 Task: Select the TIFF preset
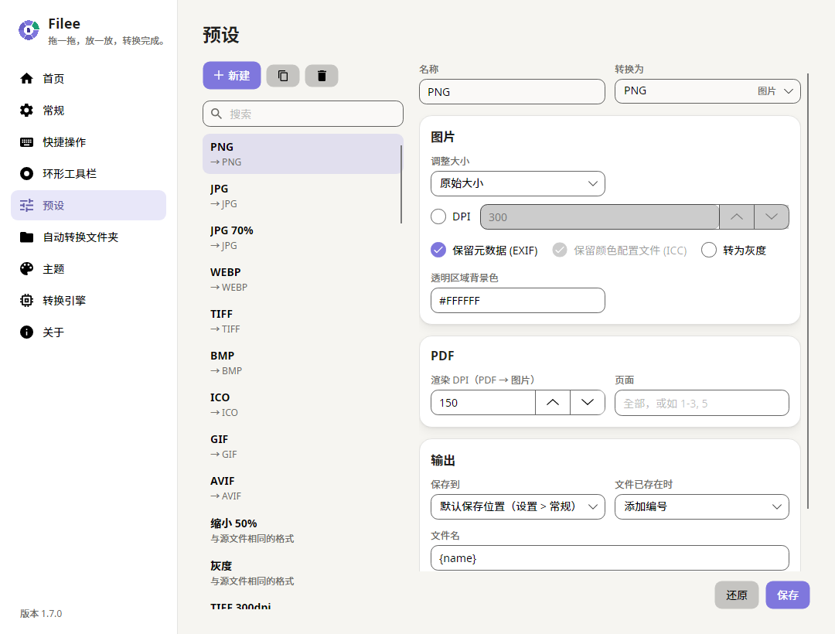point(302,321)
